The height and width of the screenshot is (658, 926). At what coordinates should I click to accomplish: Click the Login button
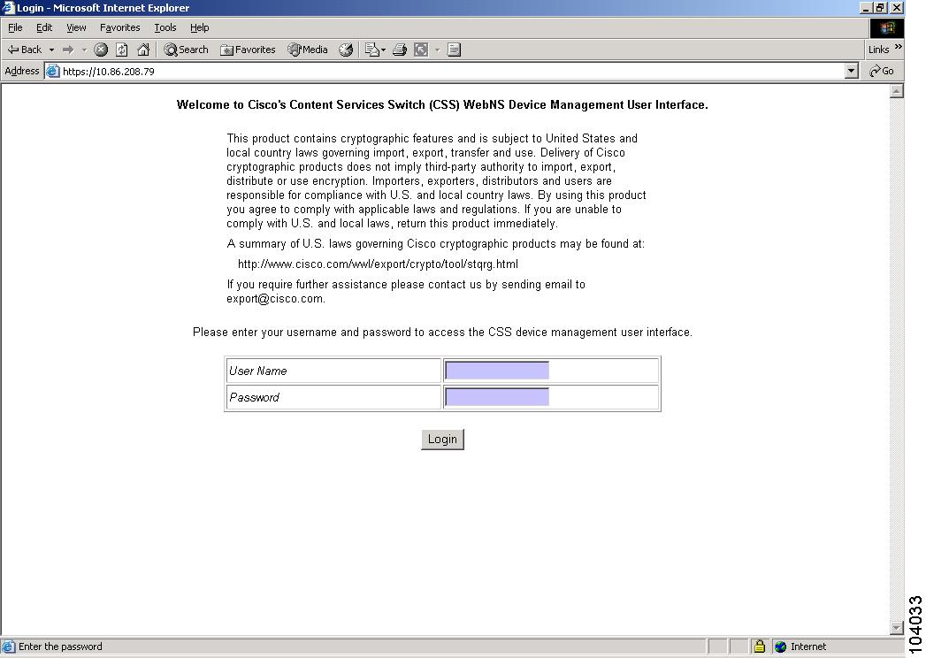[442, 439]
